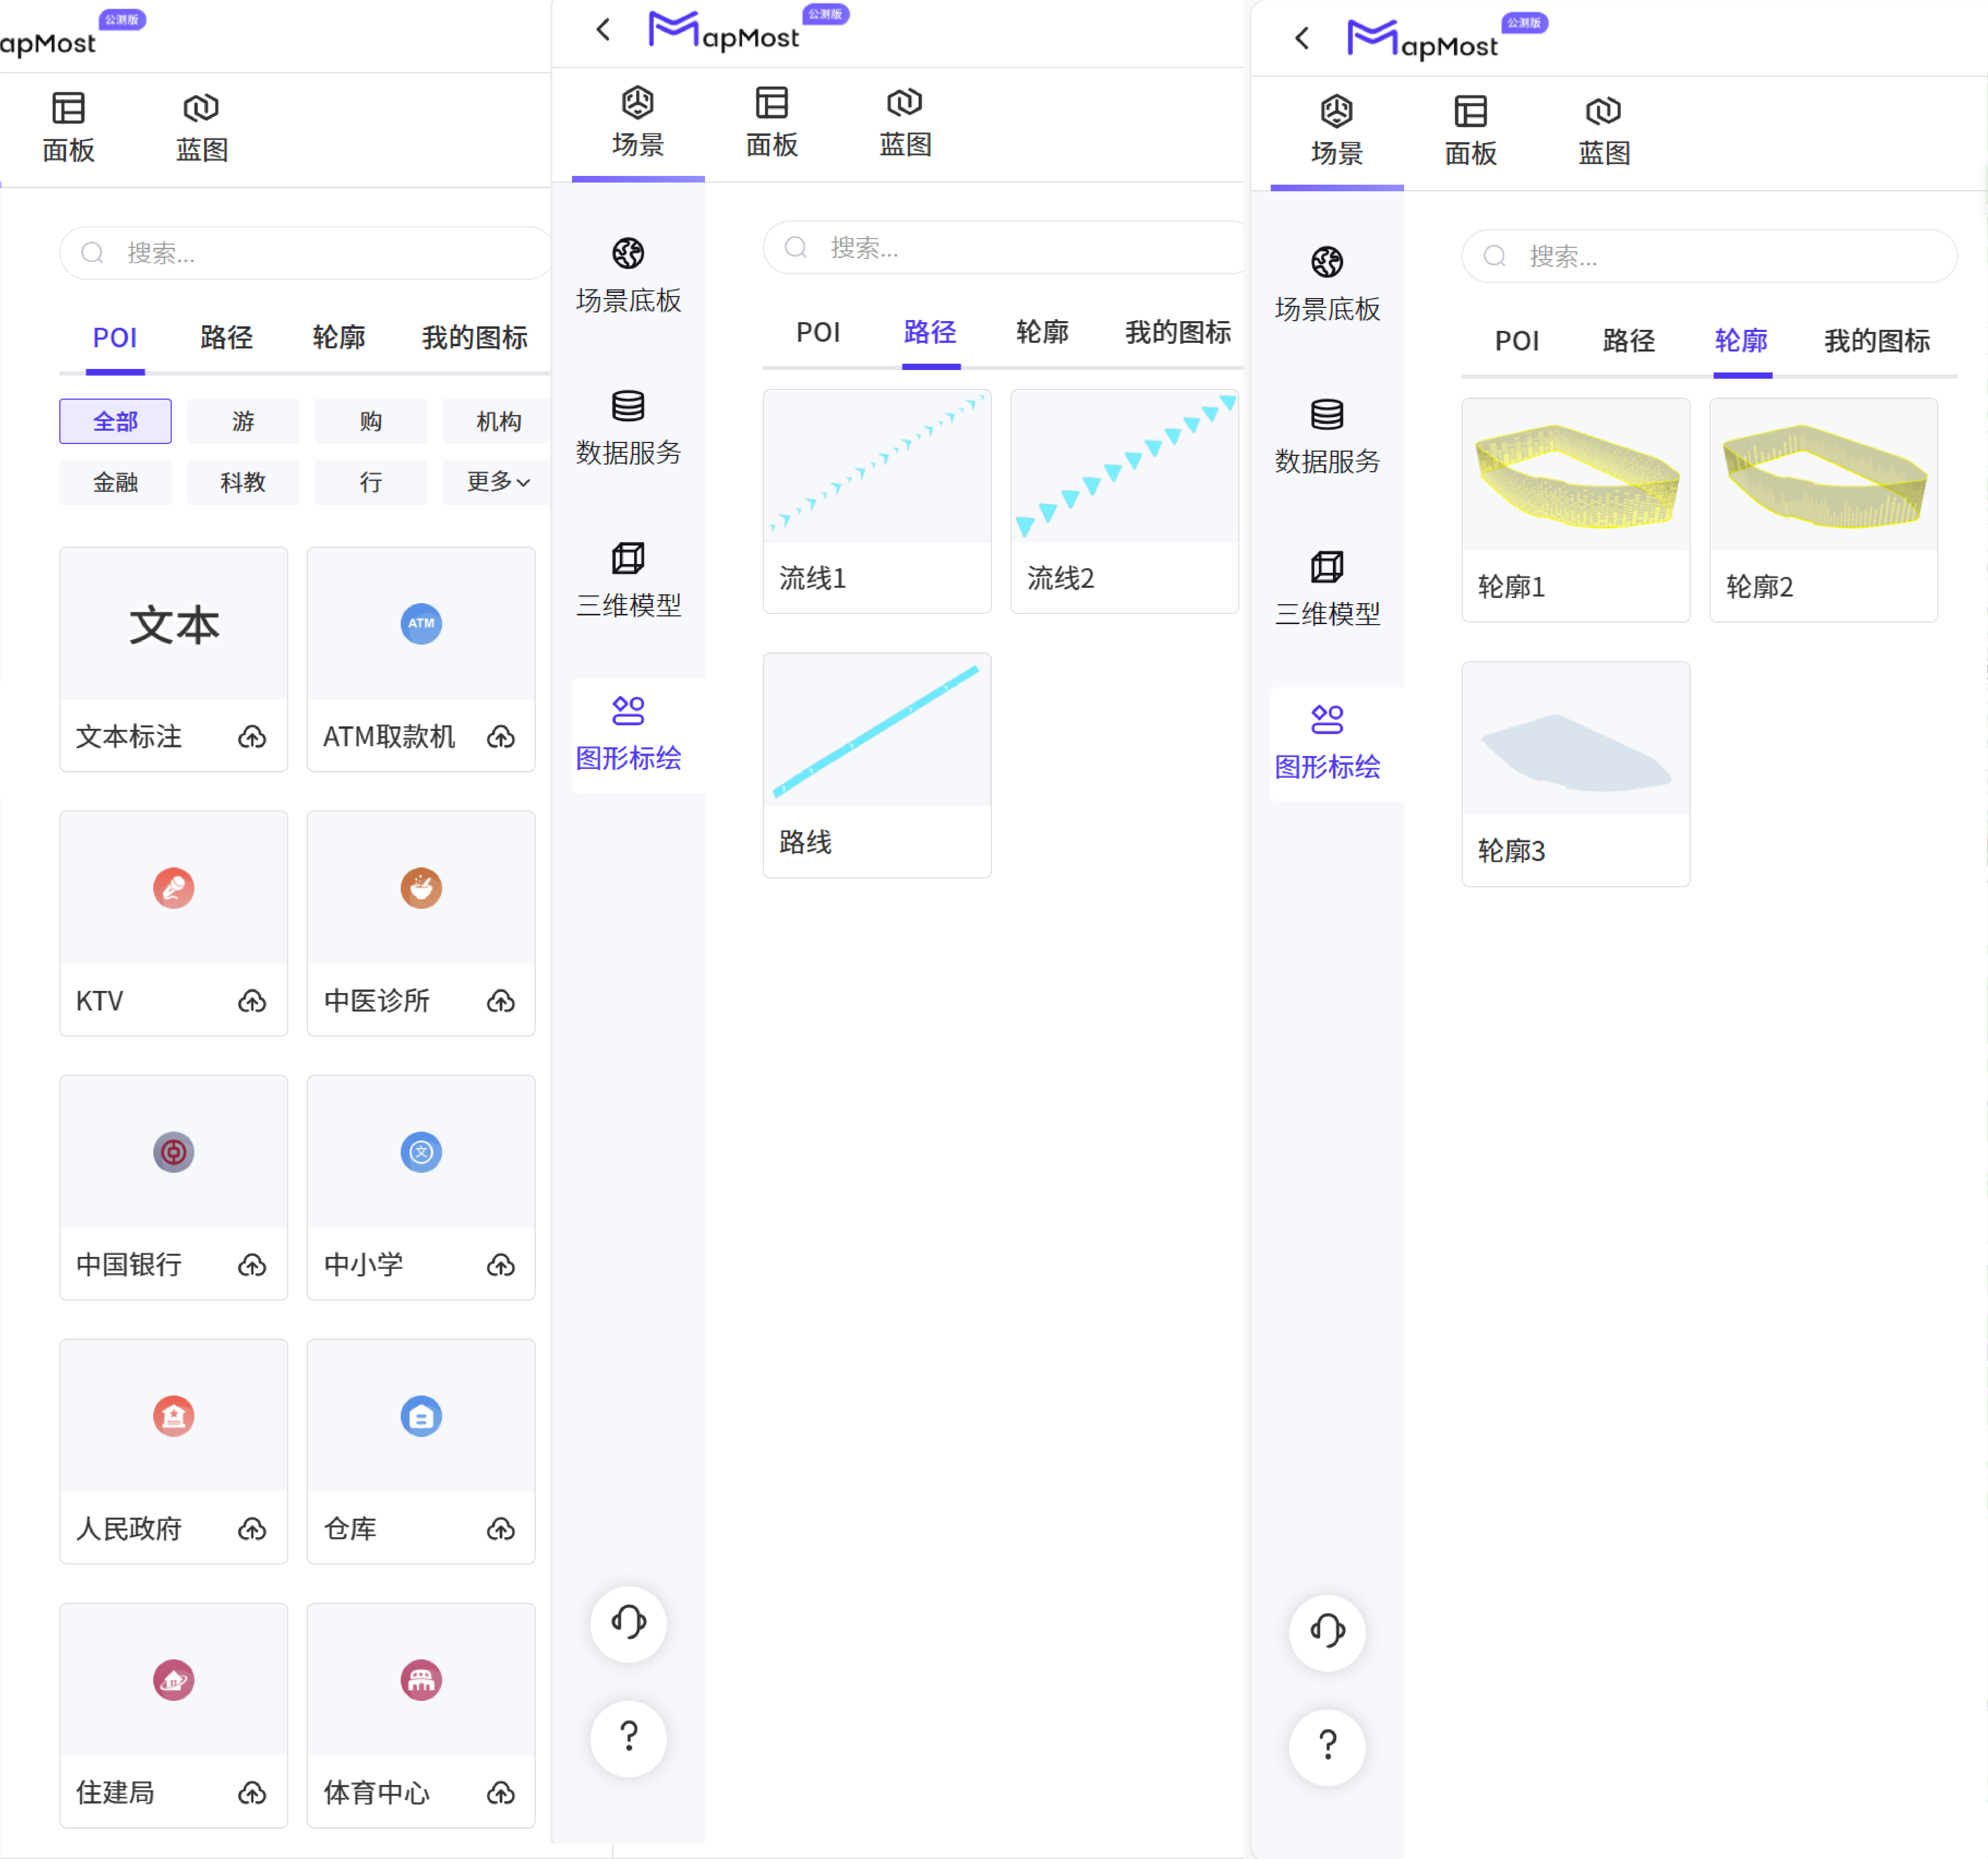Open 三维模型 in the right panel sidebar

tap(1327, 589)
